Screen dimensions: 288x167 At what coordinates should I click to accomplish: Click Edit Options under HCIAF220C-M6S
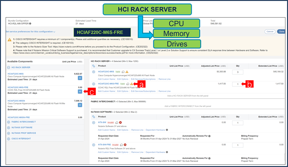tap(123, 79)
